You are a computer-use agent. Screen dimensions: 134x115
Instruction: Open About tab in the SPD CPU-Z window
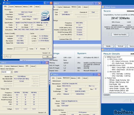coord(33,66)
